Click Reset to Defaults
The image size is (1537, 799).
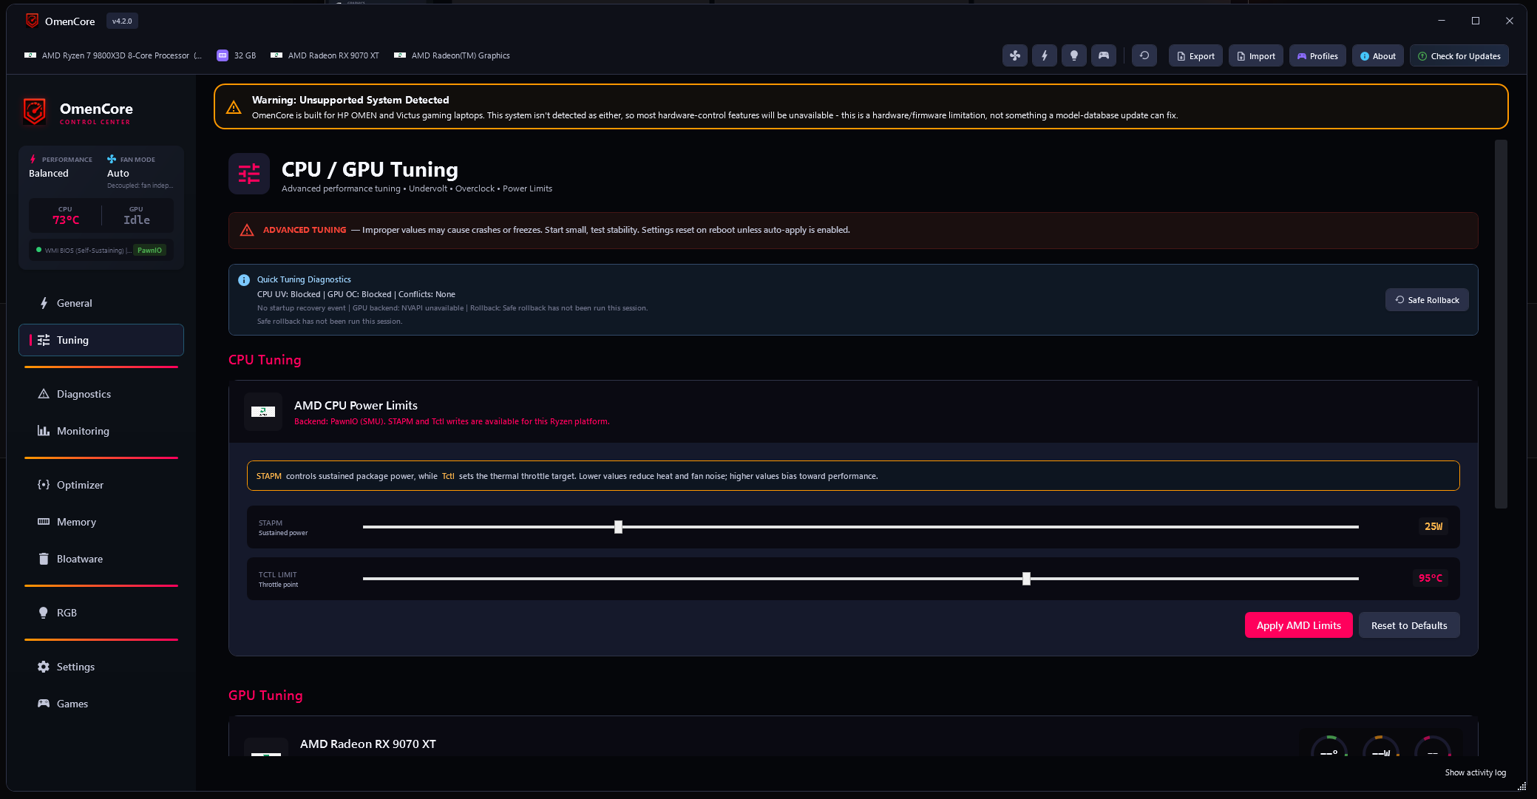click(x=1409, y=625)
